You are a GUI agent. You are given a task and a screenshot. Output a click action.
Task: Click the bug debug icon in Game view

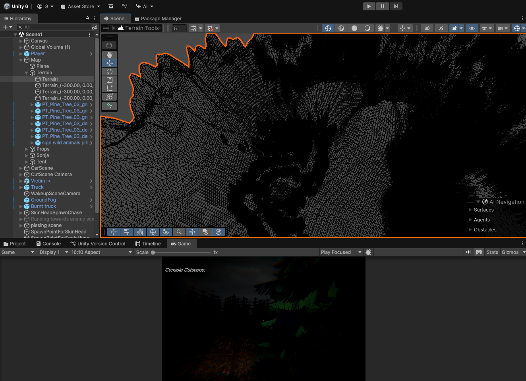368,252
